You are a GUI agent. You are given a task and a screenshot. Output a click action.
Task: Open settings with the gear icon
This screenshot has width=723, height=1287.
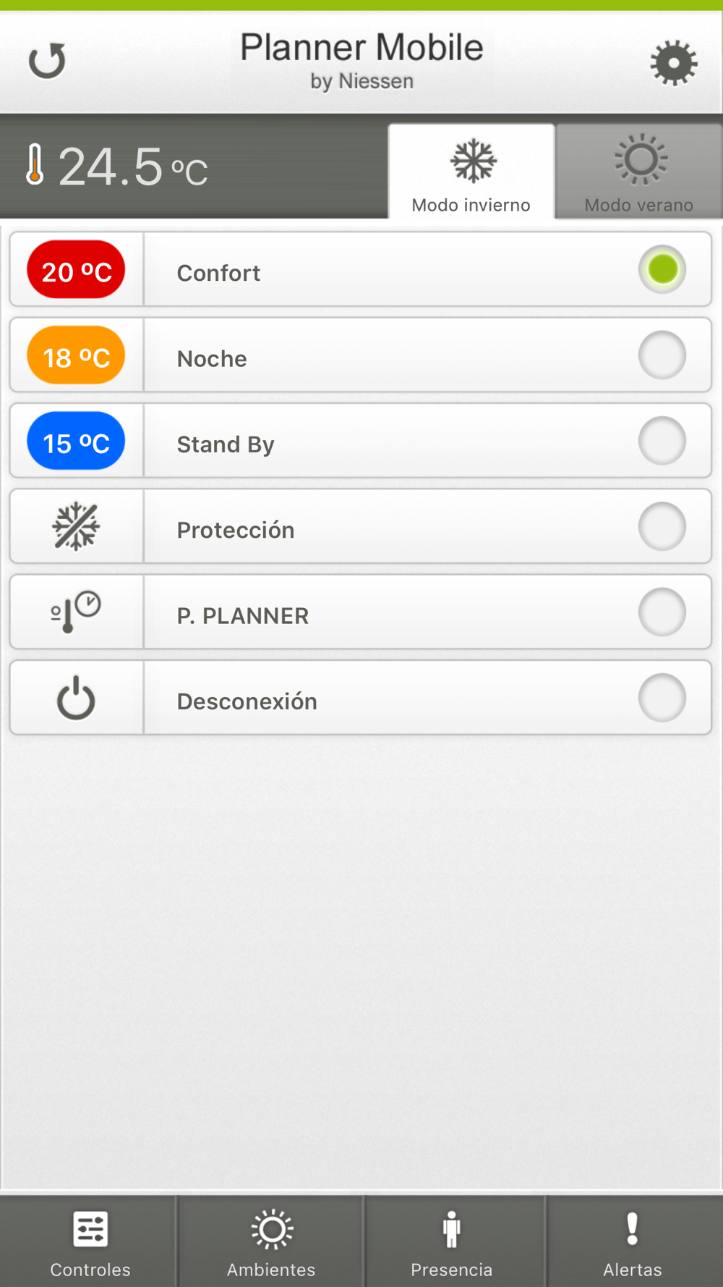(673, 63)
